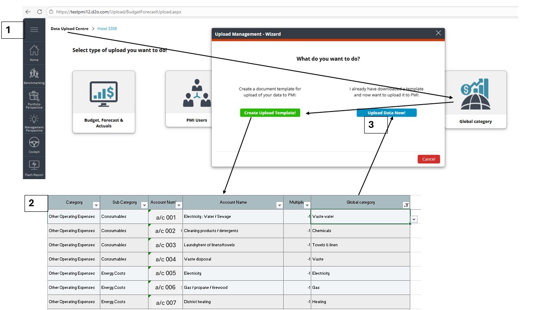The width and height of the screenshot is (551, 310).
Task: Open Account Name column filter dropdown
Action: pos(279,205)
